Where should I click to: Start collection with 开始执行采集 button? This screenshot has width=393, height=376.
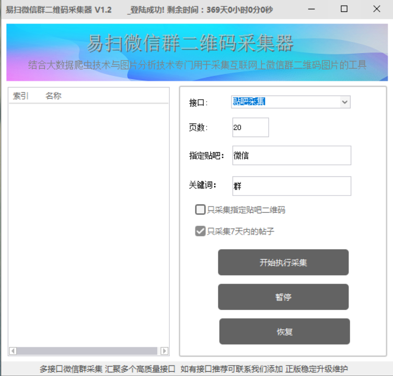(283, 262)
